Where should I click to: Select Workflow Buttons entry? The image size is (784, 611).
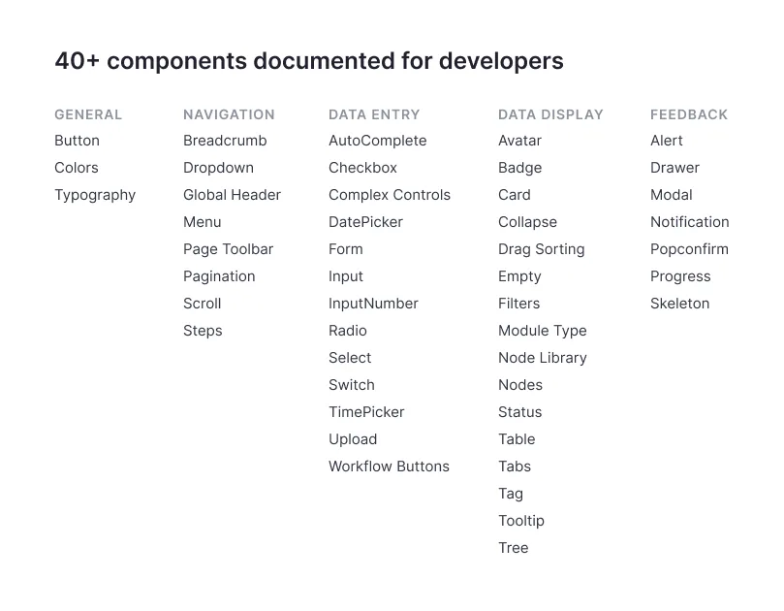click(x=389, y=466)
